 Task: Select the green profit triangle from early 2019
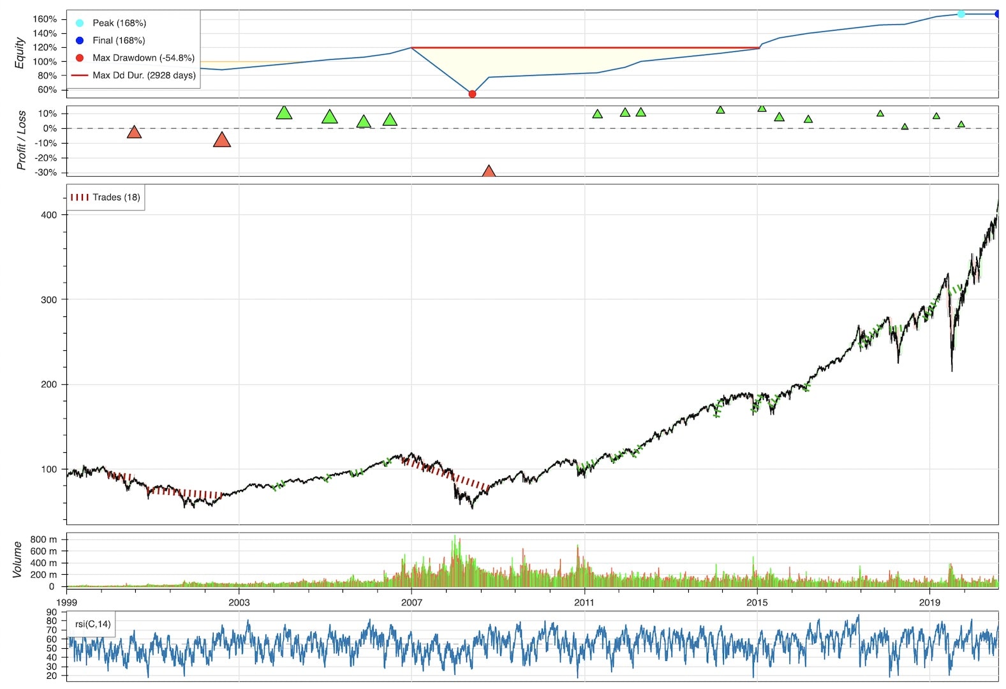(936, 116)
